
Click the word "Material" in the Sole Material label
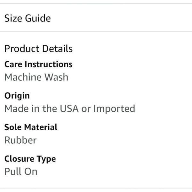41,127
